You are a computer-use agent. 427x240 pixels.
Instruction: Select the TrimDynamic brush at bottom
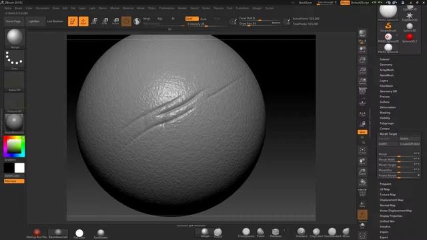[x=246, y=233]
